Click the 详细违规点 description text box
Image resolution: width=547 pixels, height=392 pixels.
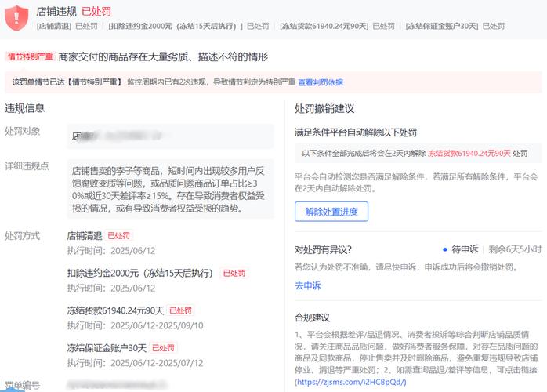[x=170, y=189]
